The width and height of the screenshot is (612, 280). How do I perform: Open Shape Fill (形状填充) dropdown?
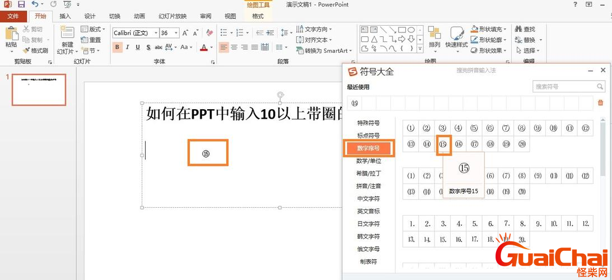[489, 29]
